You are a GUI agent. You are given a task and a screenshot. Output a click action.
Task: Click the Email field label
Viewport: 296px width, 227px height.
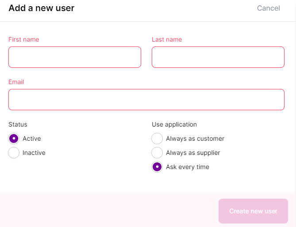tap(16, 82)
